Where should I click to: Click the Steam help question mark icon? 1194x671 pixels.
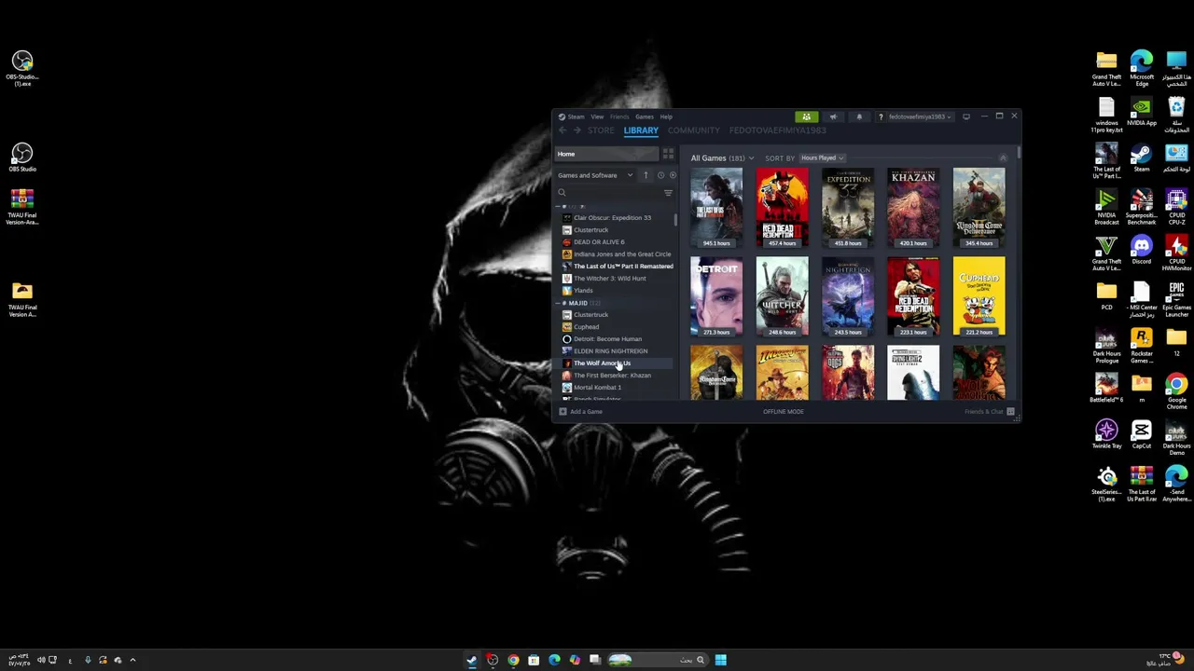pos(881,116)
